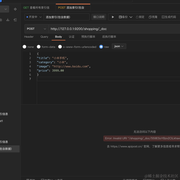
Task: Open the 接口说明 description button
Action: [99, 17]
